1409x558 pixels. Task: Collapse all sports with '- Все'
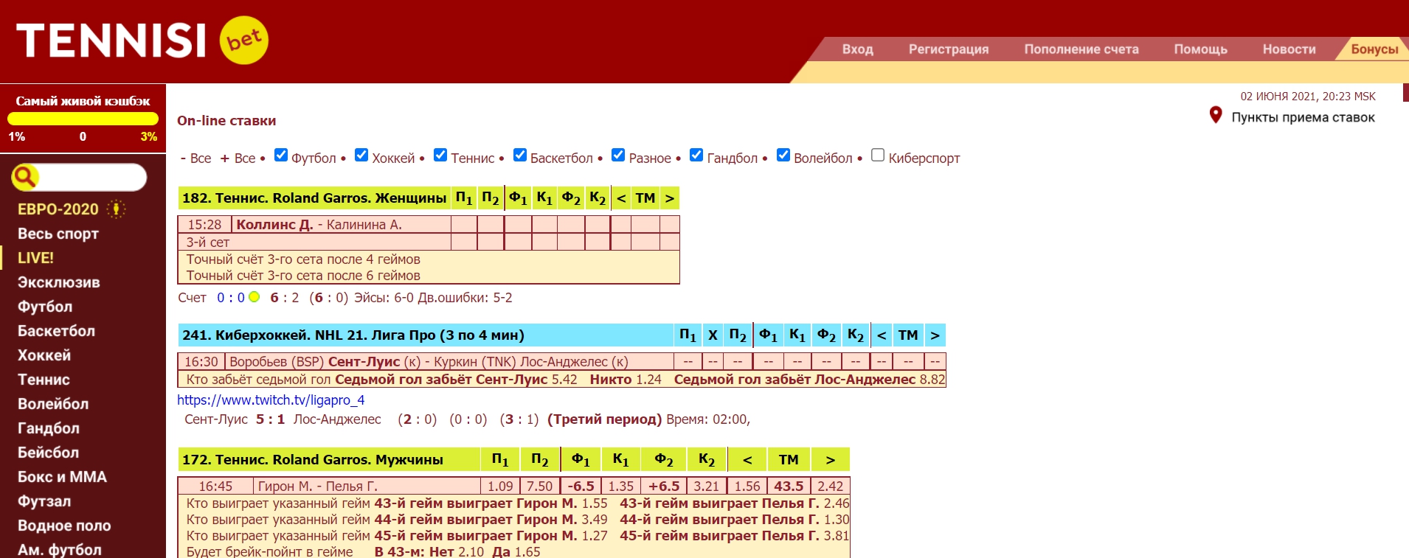point(195,158)
